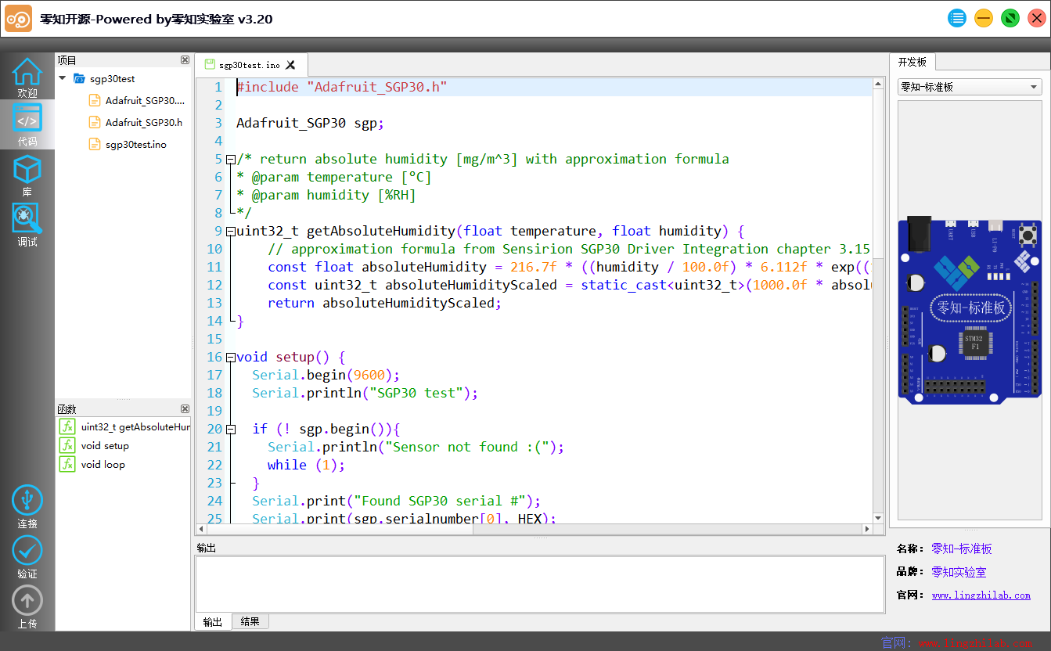Viewport: 1051px width, 651px height.
Task: Open Adafruit_SGP30.h in the project tree
Action: [x=143, y=122]
